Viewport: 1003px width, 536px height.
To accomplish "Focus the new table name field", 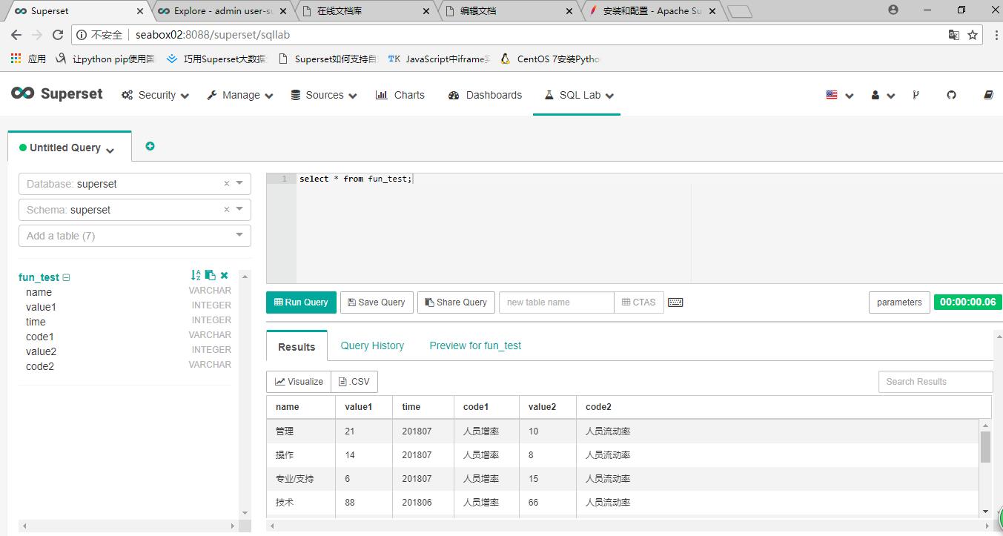I will (x=557, y=302).
